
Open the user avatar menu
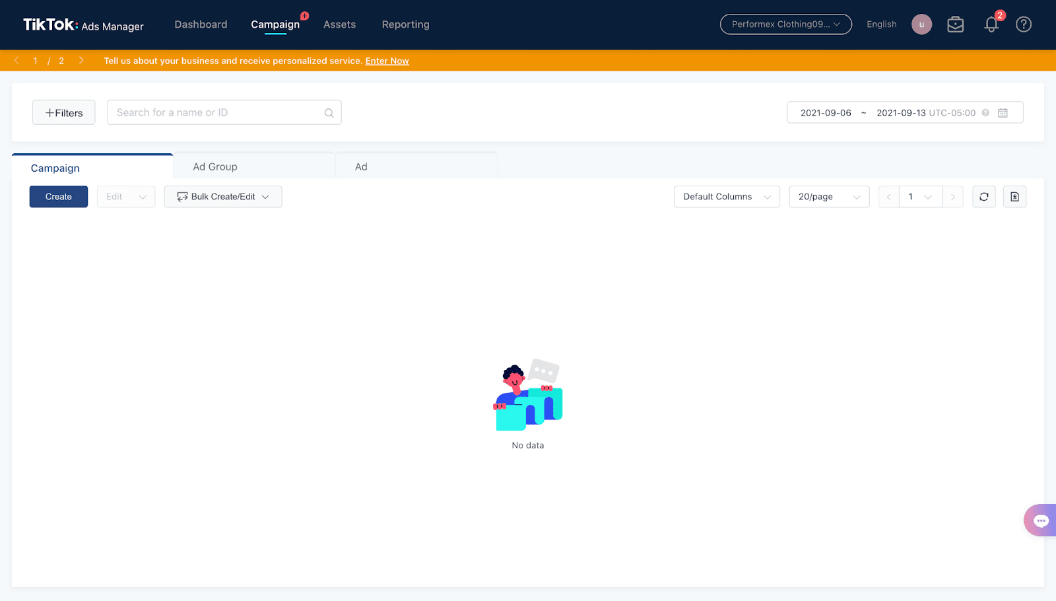(921, 24)
